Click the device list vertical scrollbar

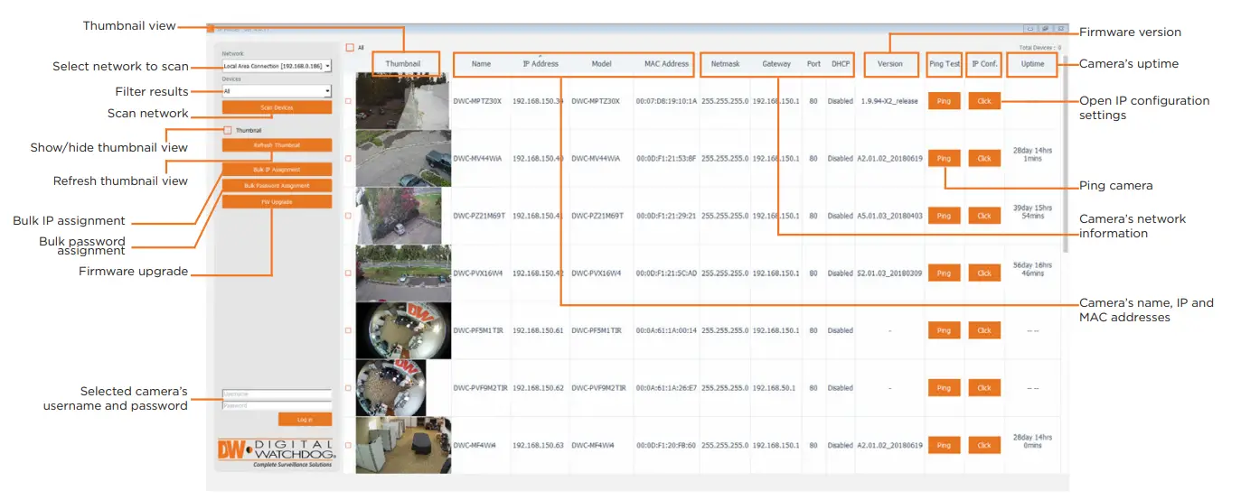pyautogui.click(x=1065, y=153)
